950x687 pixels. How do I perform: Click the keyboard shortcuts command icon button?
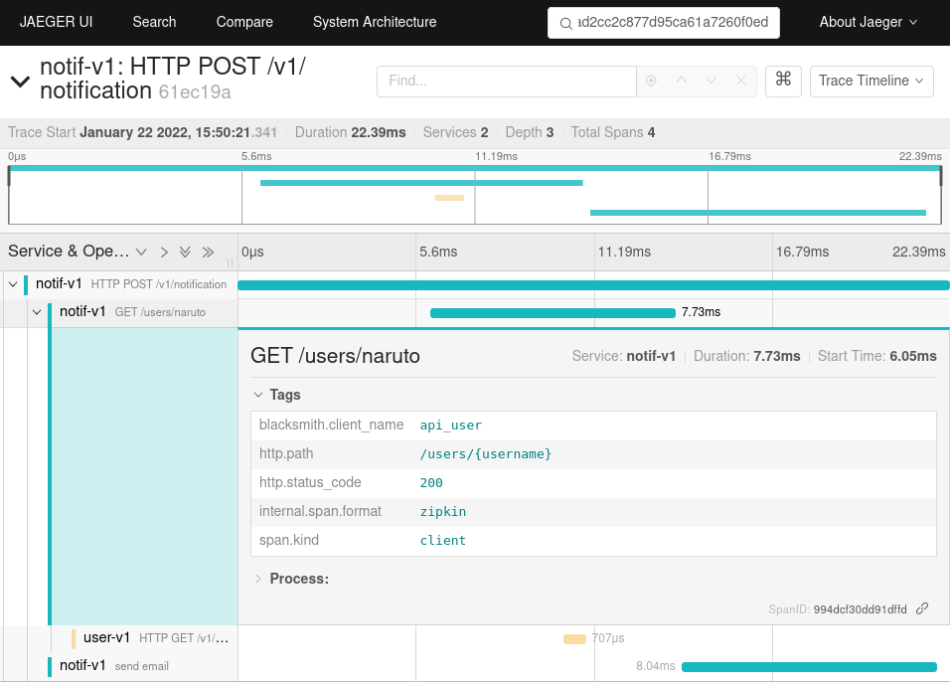point(783,81)
